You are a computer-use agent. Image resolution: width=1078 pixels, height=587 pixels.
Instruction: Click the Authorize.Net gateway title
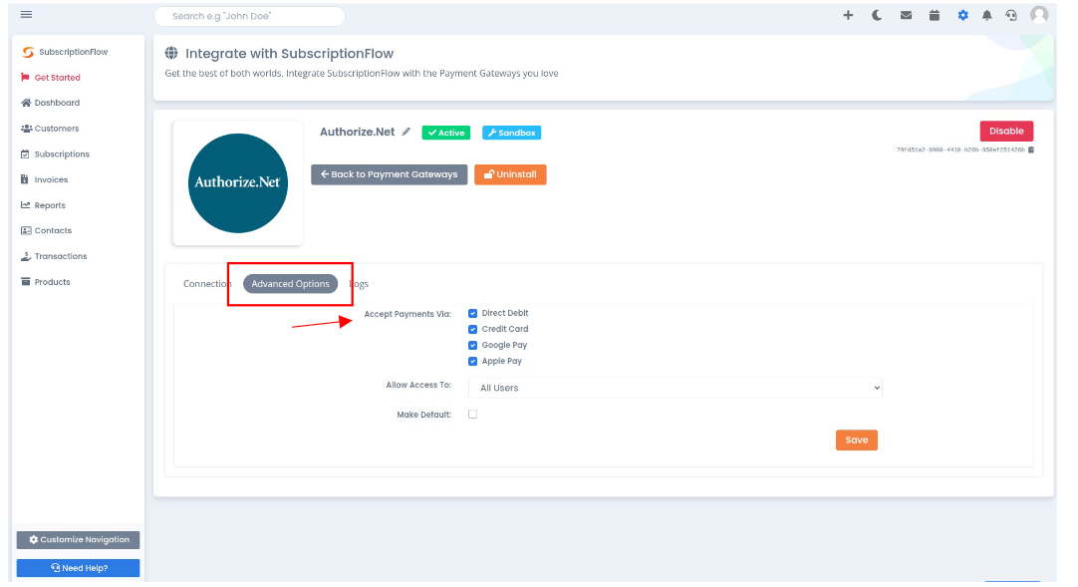tap(358, 132)
